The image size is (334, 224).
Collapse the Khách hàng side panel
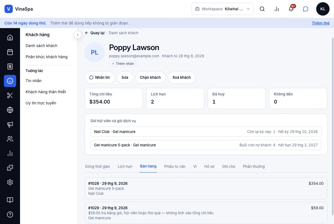click(x=78, y=35)
